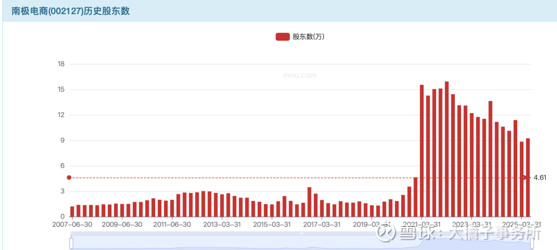Click the x-axis date 2023-03-31
Viewport: 557px width, 250px height.
coord(472,224)
